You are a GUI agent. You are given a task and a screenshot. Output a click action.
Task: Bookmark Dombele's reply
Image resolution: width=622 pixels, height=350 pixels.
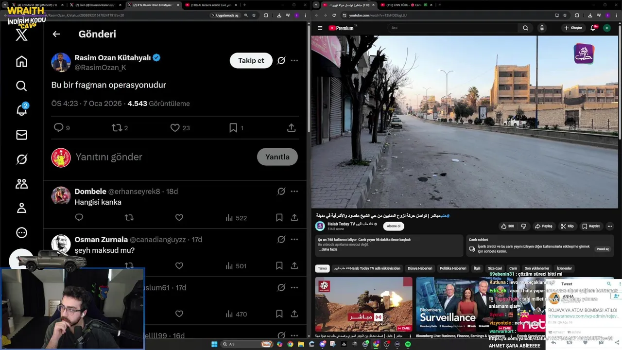[x=279, y=218]
